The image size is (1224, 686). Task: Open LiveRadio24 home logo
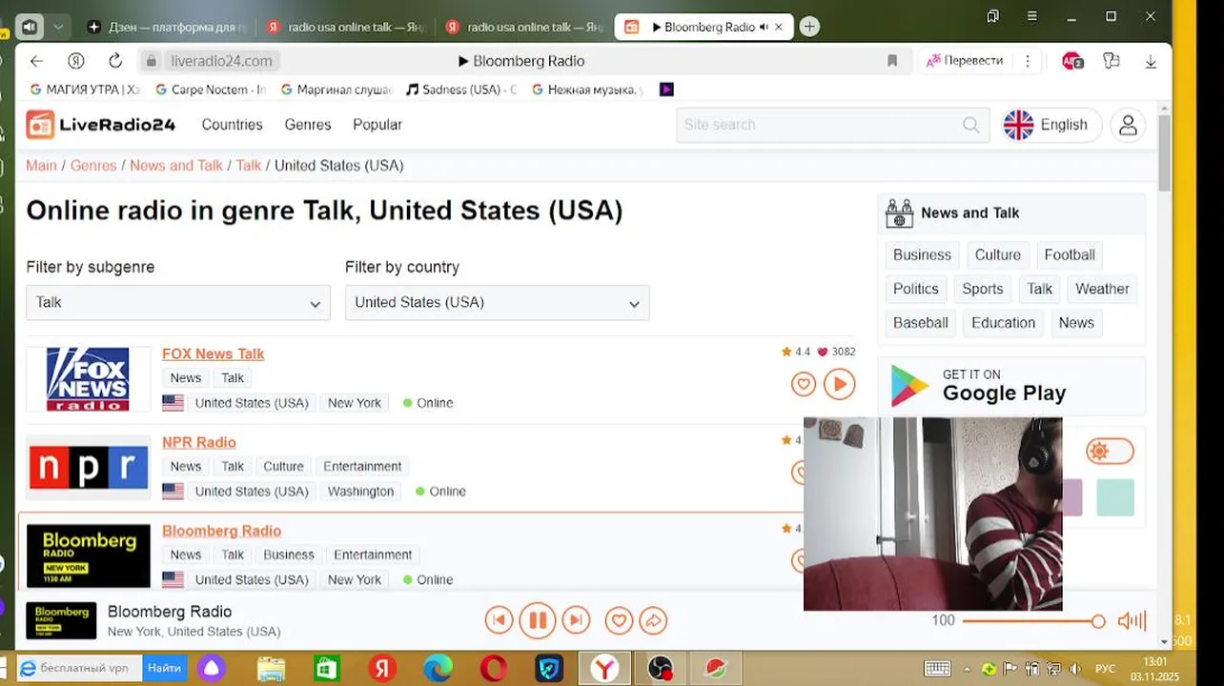click(x=101, y=125)
